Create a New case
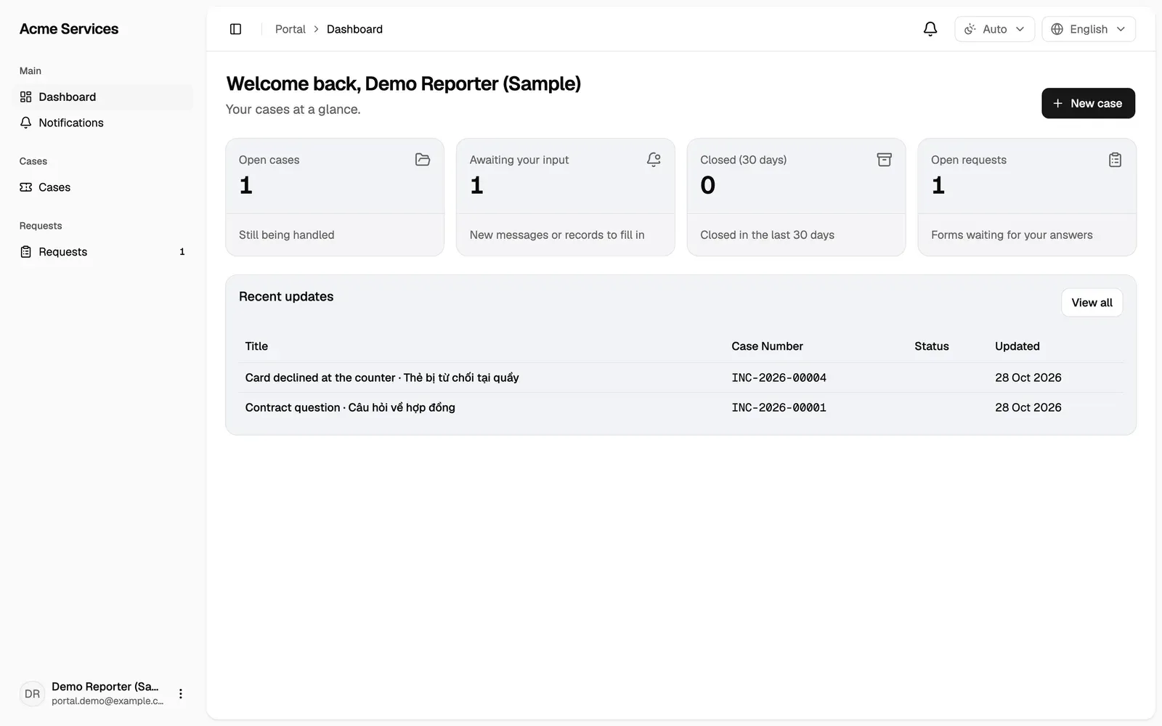 [x=1088, y=103]
